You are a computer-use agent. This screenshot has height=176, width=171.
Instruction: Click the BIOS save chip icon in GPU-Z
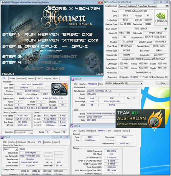pos(166,29)
